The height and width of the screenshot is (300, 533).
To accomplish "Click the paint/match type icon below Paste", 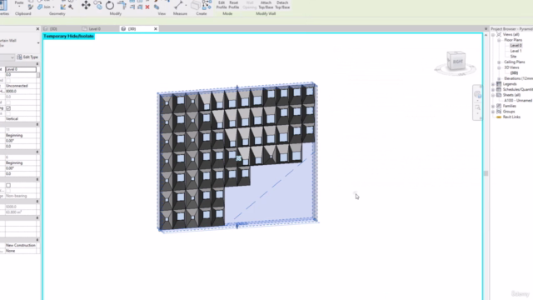I will pyautogui.click(x=31, y=7).
